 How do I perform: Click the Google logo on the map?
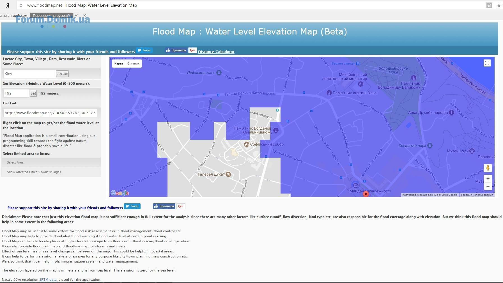click(x=120, y=193)
